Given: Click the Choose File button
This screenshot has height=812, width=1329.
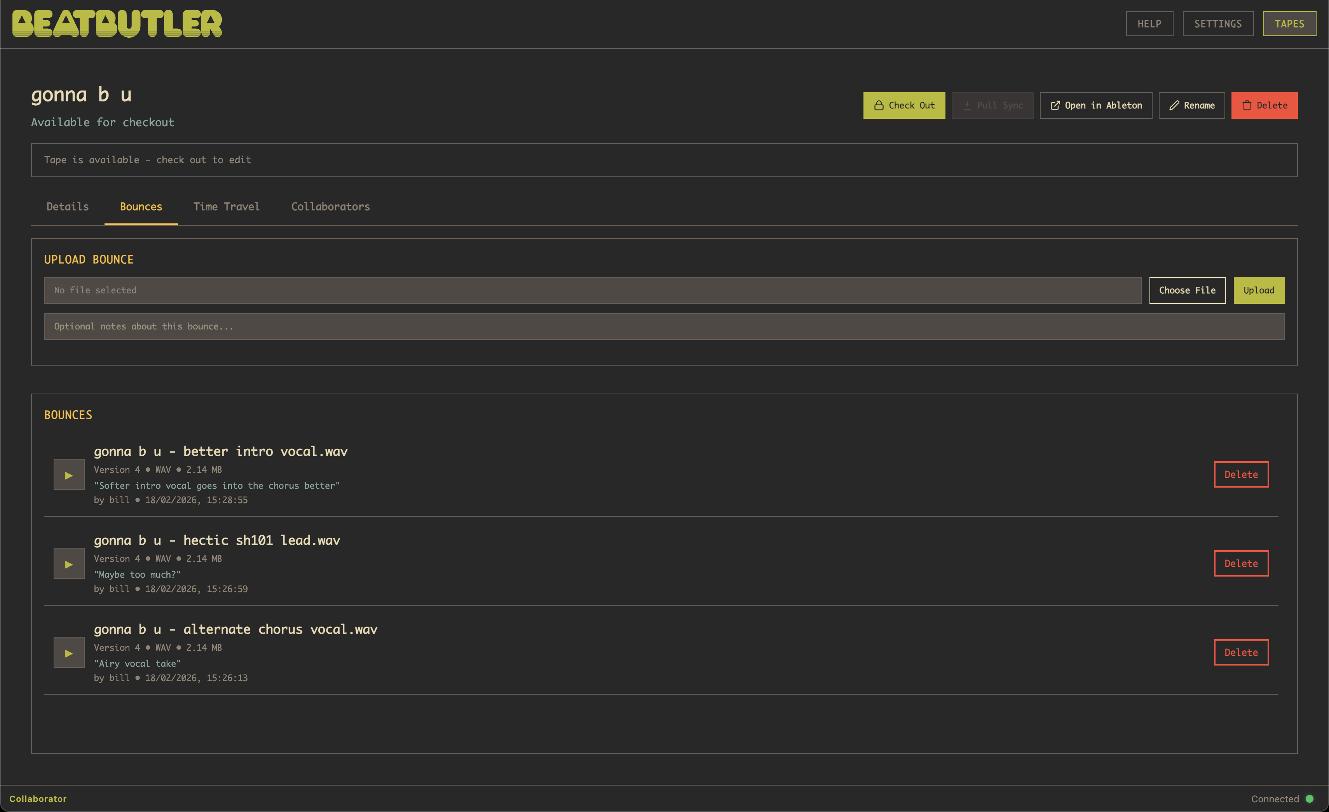Looking at the screenshot, I should (1187, 290).
